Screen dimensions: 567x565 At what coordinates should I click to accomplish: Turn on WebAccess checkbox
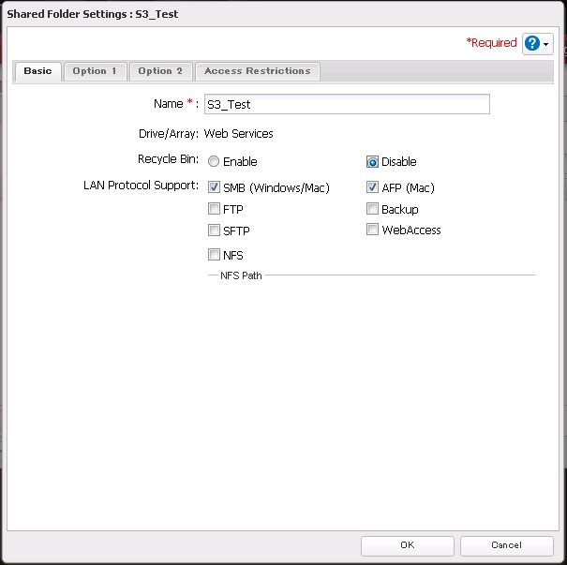pyautogui.click(x=372, y=230)
